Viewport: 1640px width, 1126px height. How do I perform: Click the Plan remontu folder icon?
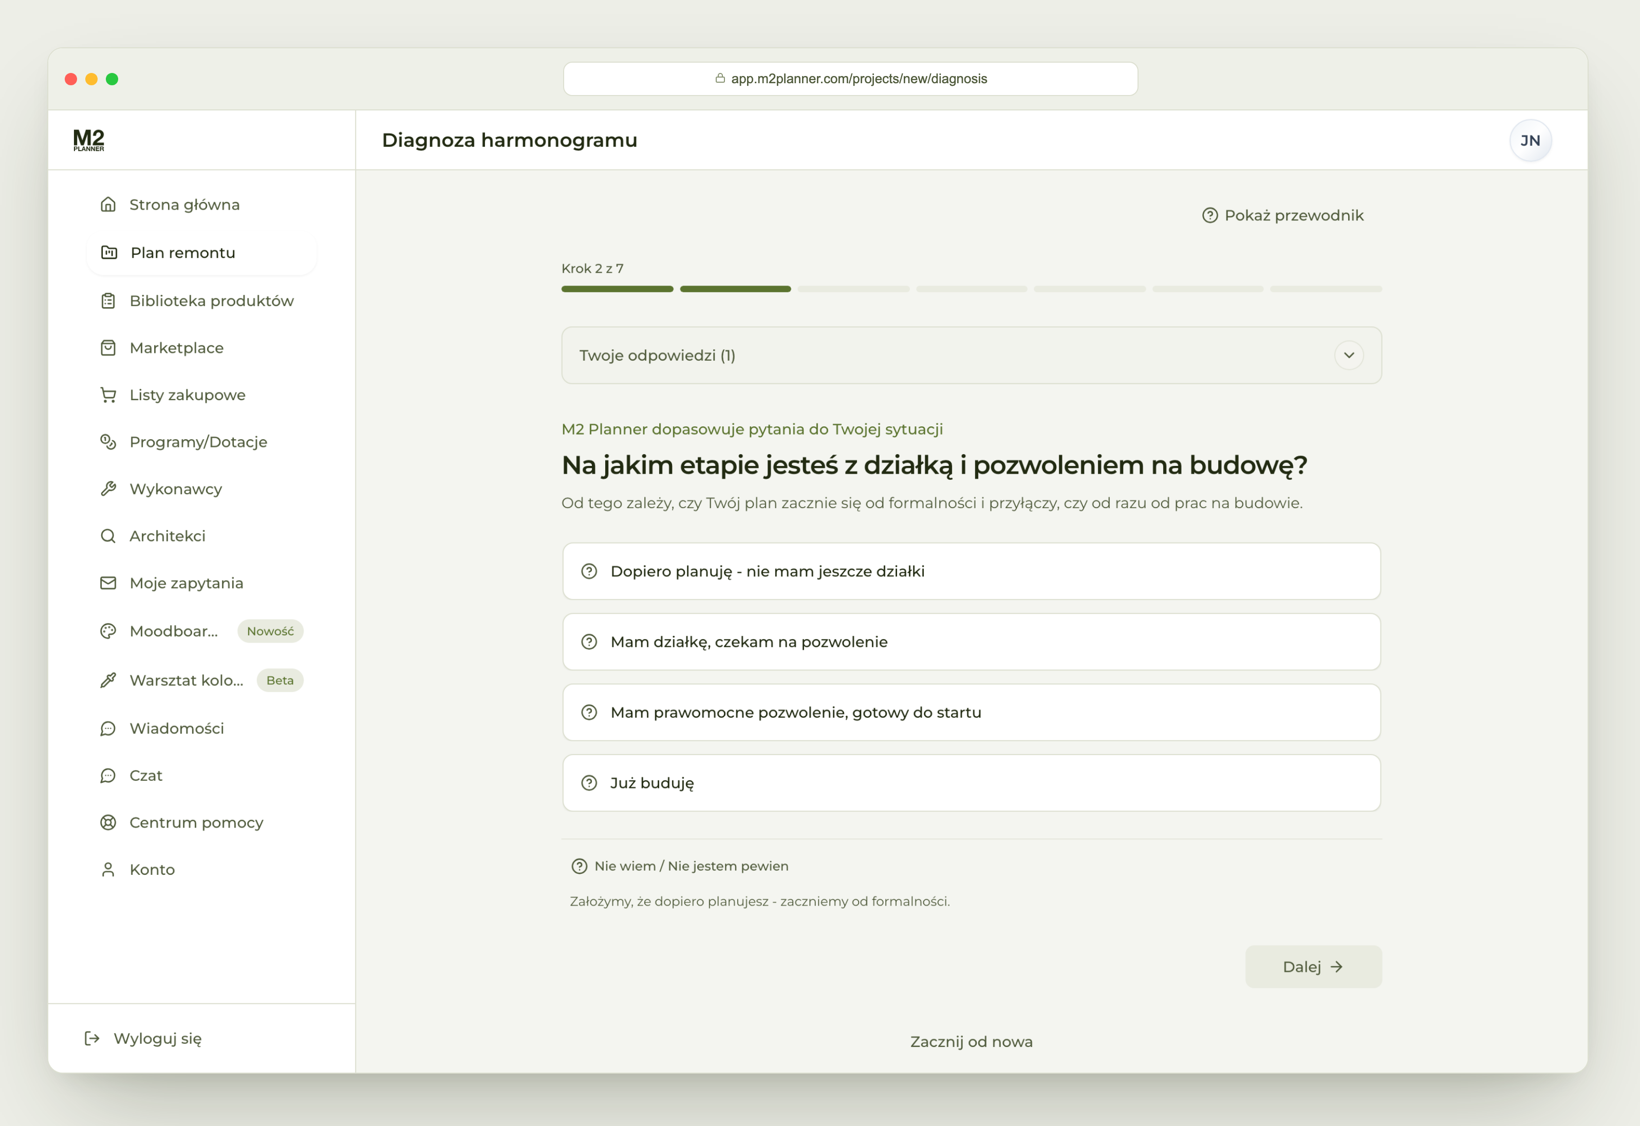(109, 253)
